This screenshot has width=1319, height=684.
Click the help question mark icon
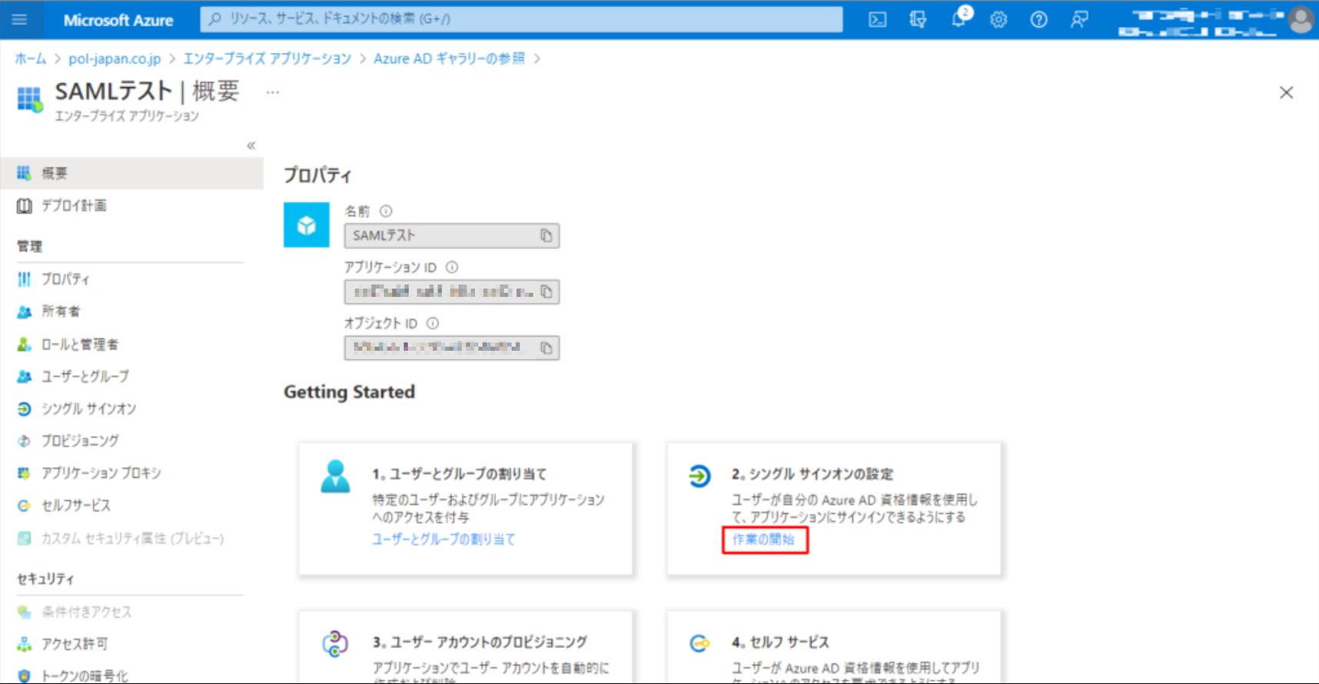point(1038,20)
